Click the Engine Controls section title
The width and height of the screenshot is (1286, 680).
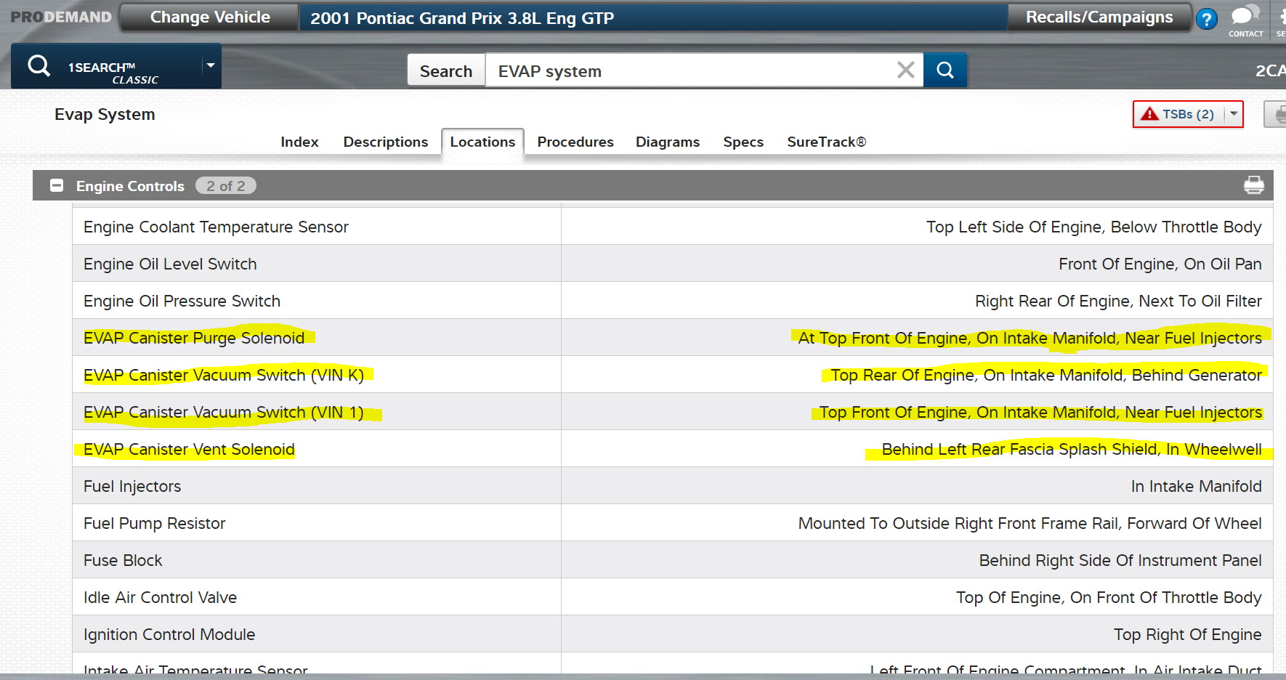tap(130, 186)
